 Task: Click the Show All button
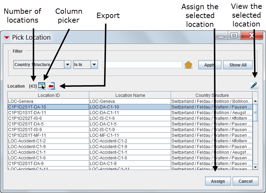tap(238, 65)
